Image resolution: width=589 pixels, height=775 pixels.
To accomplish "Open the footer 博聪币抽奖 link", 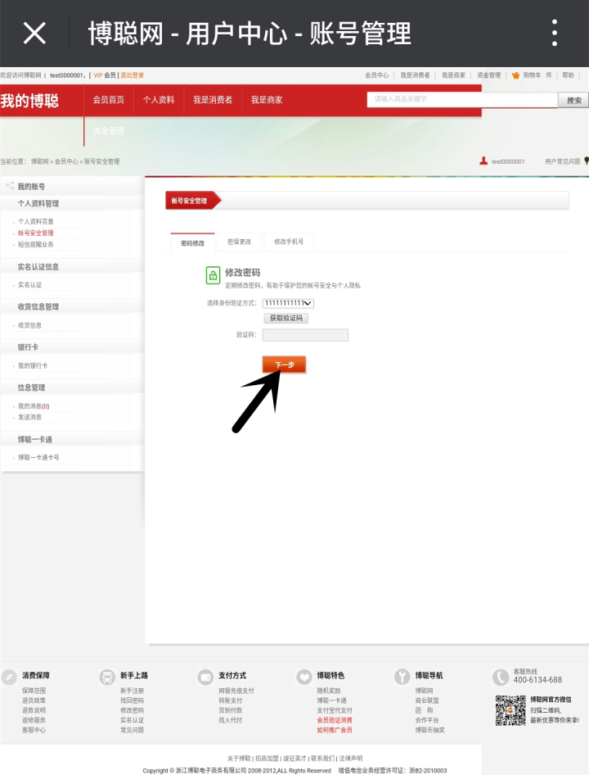I will [429, 730].
